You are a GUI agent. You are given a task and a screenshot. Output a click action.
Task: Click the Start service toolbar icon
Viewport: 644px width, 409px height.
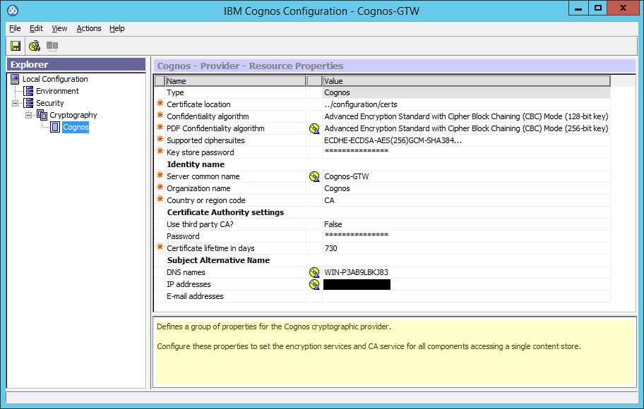tap(52, 46)
